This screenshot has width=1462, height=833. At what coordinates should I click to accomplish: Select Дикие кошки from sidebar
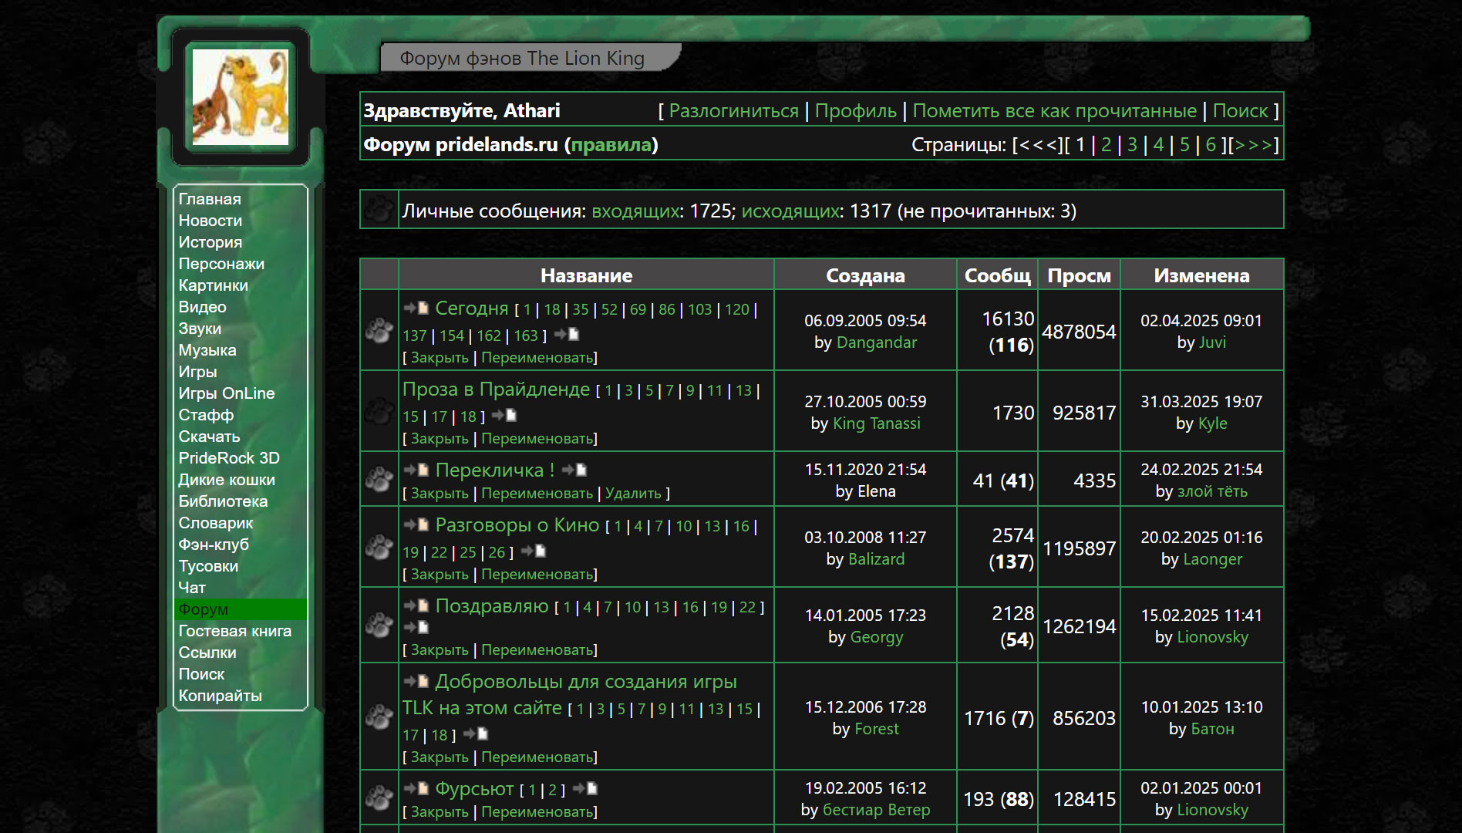click(227, 480)
